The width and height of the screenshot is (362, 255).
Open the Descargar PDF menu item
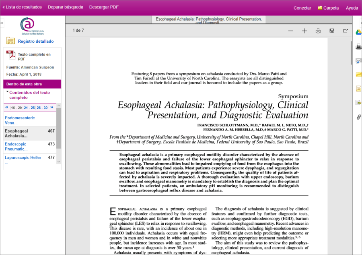pyautogui.click(x=104, y=7)
